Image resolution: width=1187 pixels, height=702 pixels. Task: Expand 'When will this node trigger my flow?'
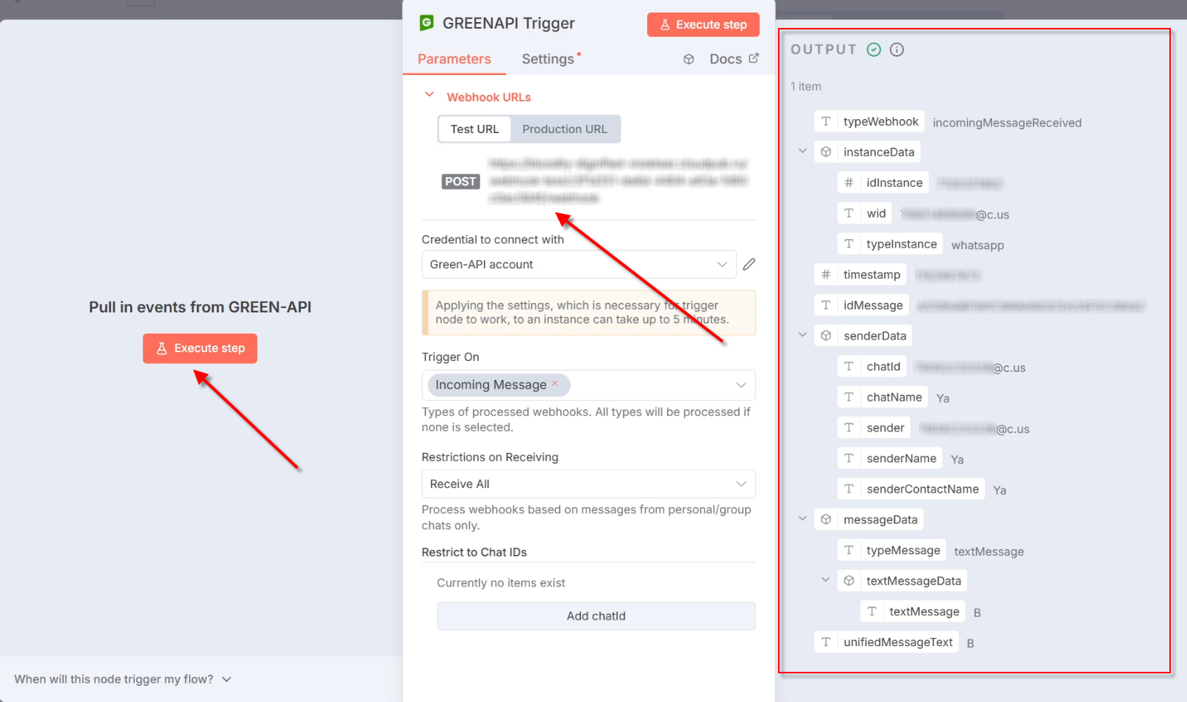[x=123, y=679]
